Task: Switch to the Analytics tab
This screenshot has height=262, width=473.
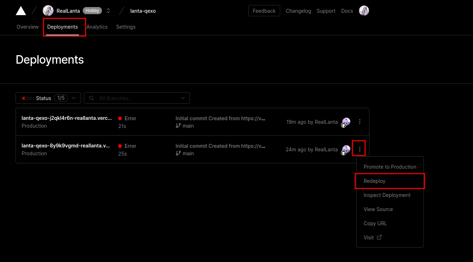Action: [x=97, y=27]
